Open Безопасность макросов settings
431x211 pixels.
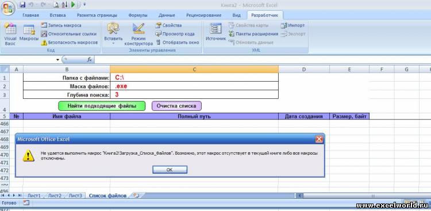point(70,43)
